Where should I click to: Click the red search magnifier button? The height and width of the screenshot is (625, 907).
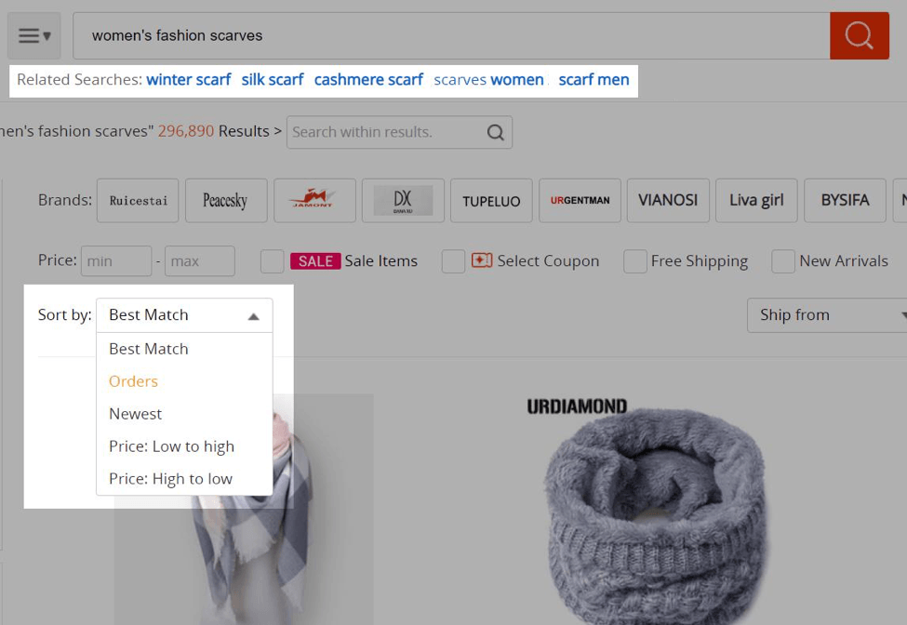pyautogui.click(x=859, y=36)
